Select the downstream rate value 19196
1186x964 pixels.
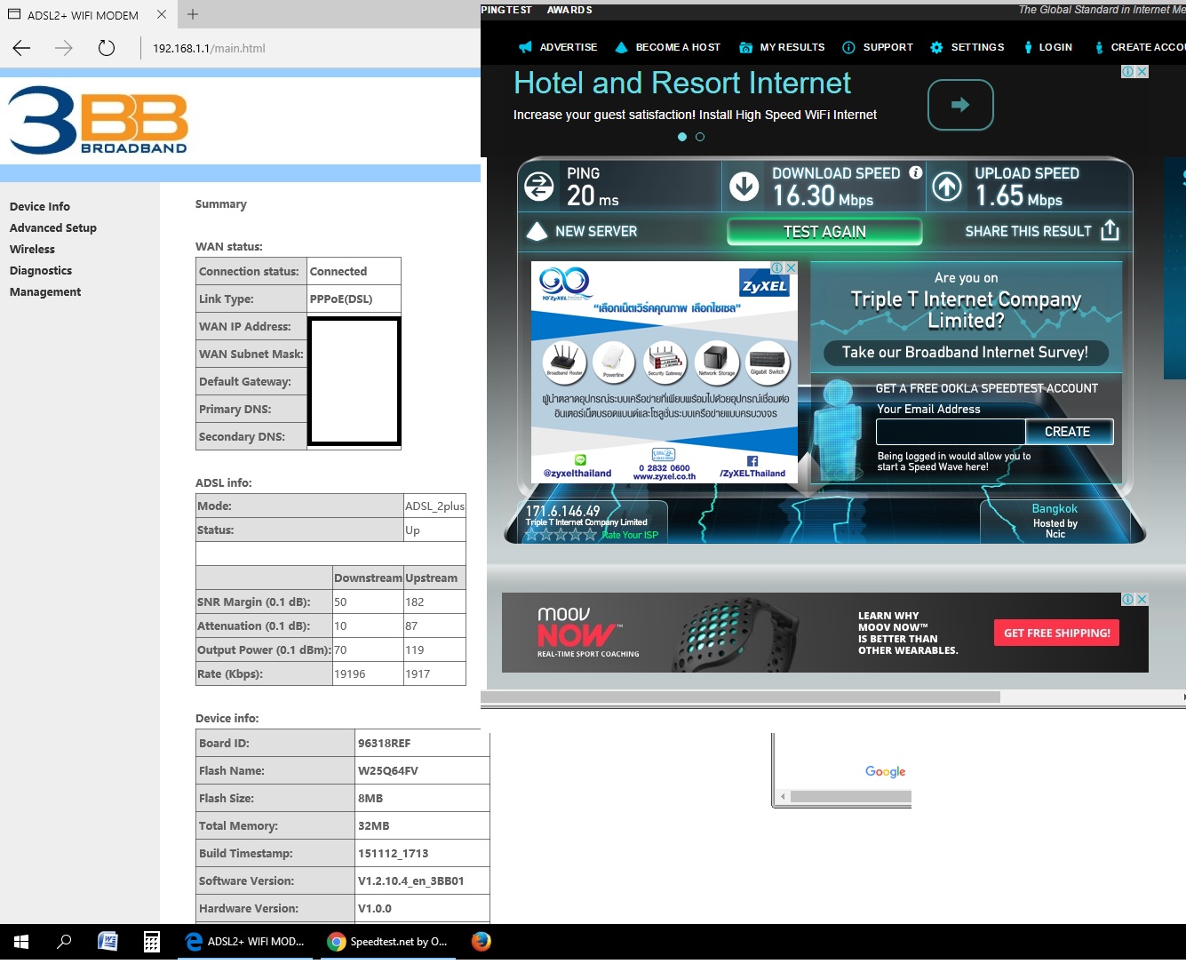(x=350, y=673)
